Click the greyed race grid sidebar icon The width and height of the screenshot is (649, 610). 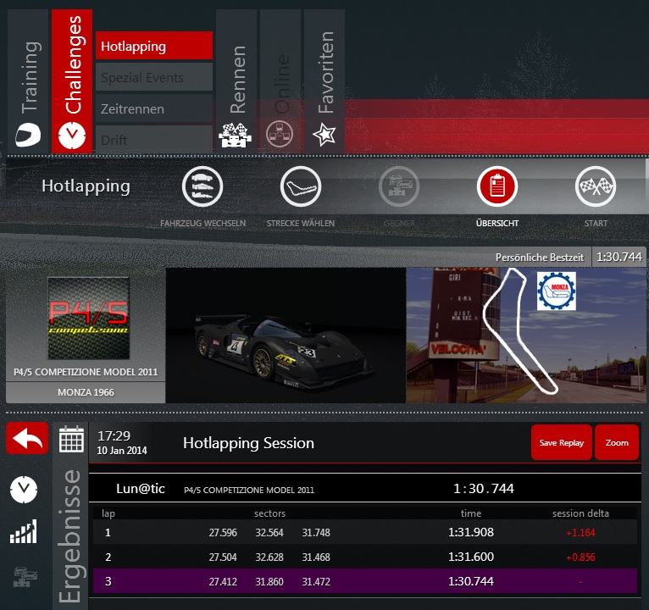[25, 577]
